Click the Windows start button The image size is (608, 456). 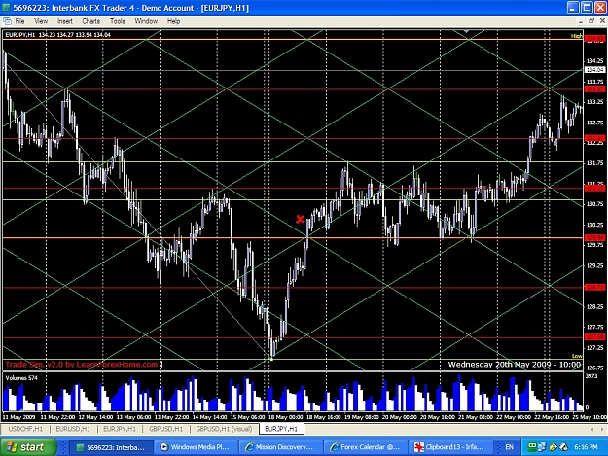pos(28,447)
